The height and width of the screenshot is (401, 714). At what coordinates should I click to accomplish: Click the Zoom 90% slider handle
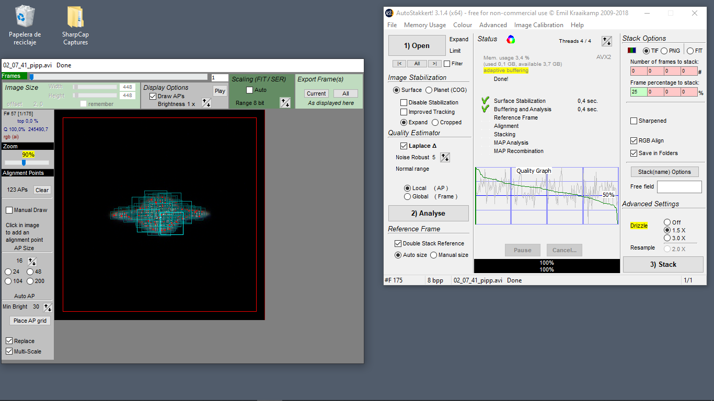[x=24, y=163]
